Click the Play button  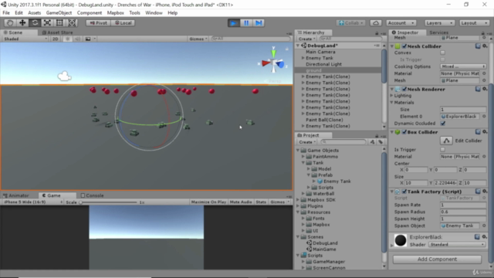[233, 23]
